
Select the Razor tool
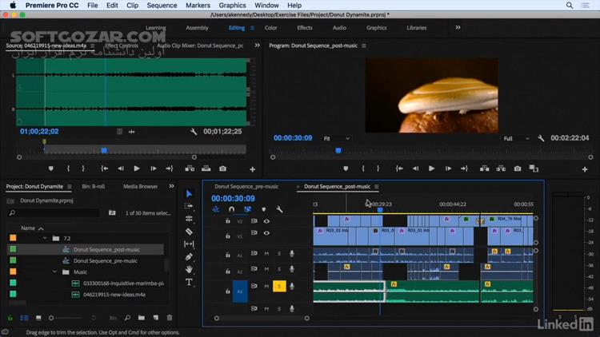[x=189, y=232]
